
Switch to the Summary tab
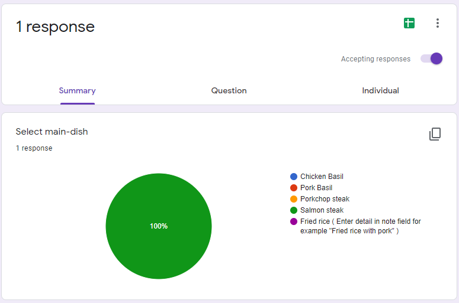point(77,90)
